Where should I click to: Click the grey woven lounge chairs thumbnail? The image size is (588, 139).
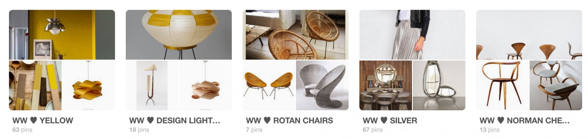322,85
